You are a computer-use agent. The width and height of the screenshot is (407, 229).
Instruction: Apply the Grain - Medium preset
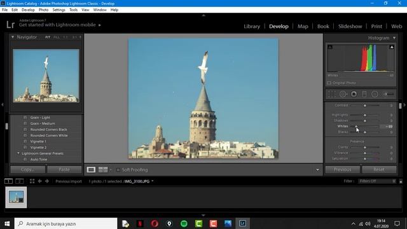(x=43, y=123)
